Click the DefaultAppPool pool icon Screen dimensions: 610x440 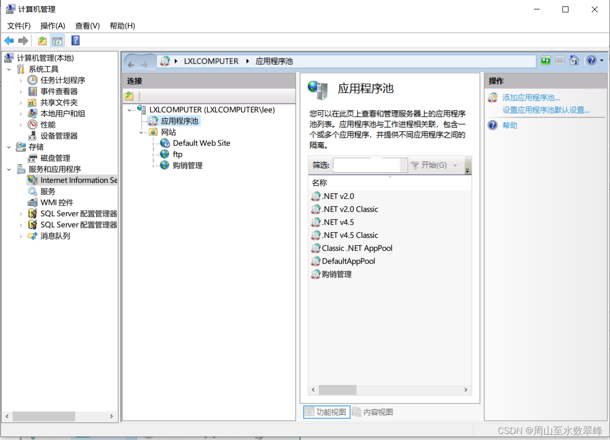click(x=316, y=261)
